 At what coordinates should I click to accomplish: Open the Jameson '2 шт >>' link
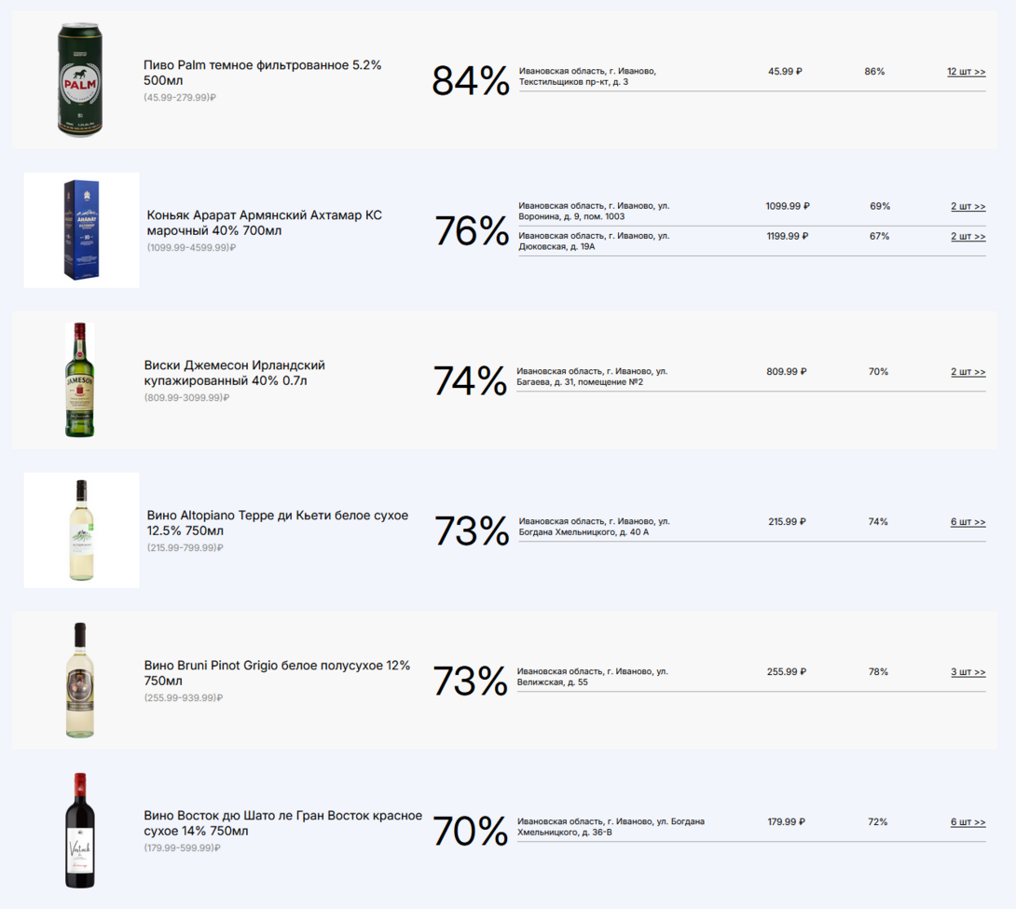pos(968,372)
